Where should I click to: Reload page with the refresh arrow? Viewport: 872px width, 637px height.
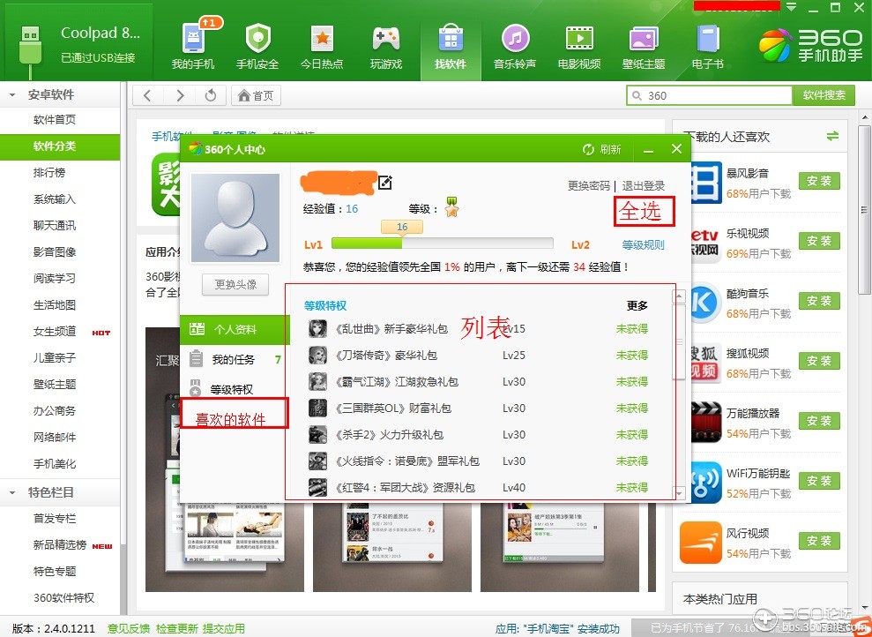(210, 95)
